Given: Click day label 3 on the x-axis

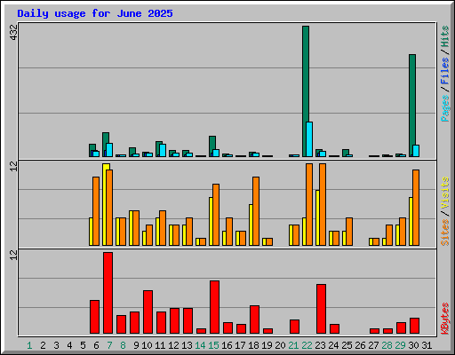Looking at the screenshot, I should [56, 345].
